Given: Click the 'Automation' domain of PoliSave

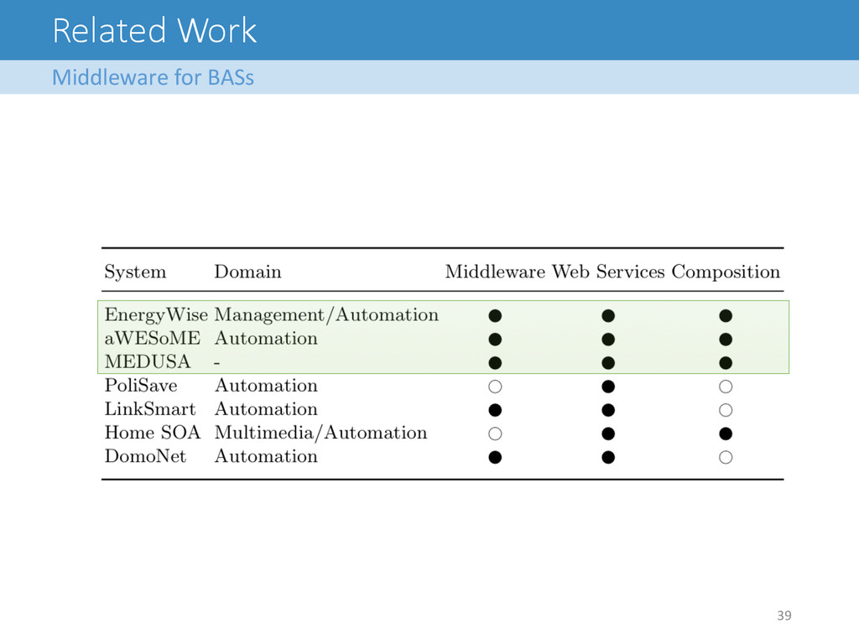Looking at the screenshot, I should click(x=266, y=386).
